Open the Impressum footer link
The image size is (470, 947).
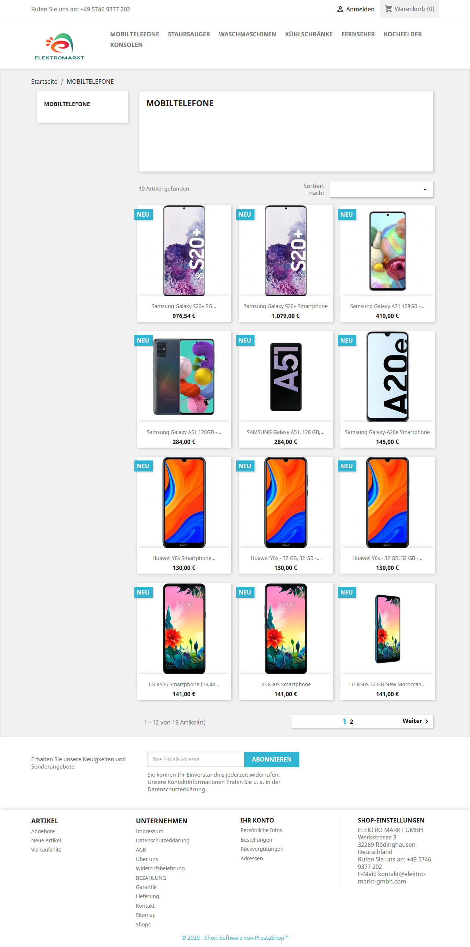pos(149,831)
